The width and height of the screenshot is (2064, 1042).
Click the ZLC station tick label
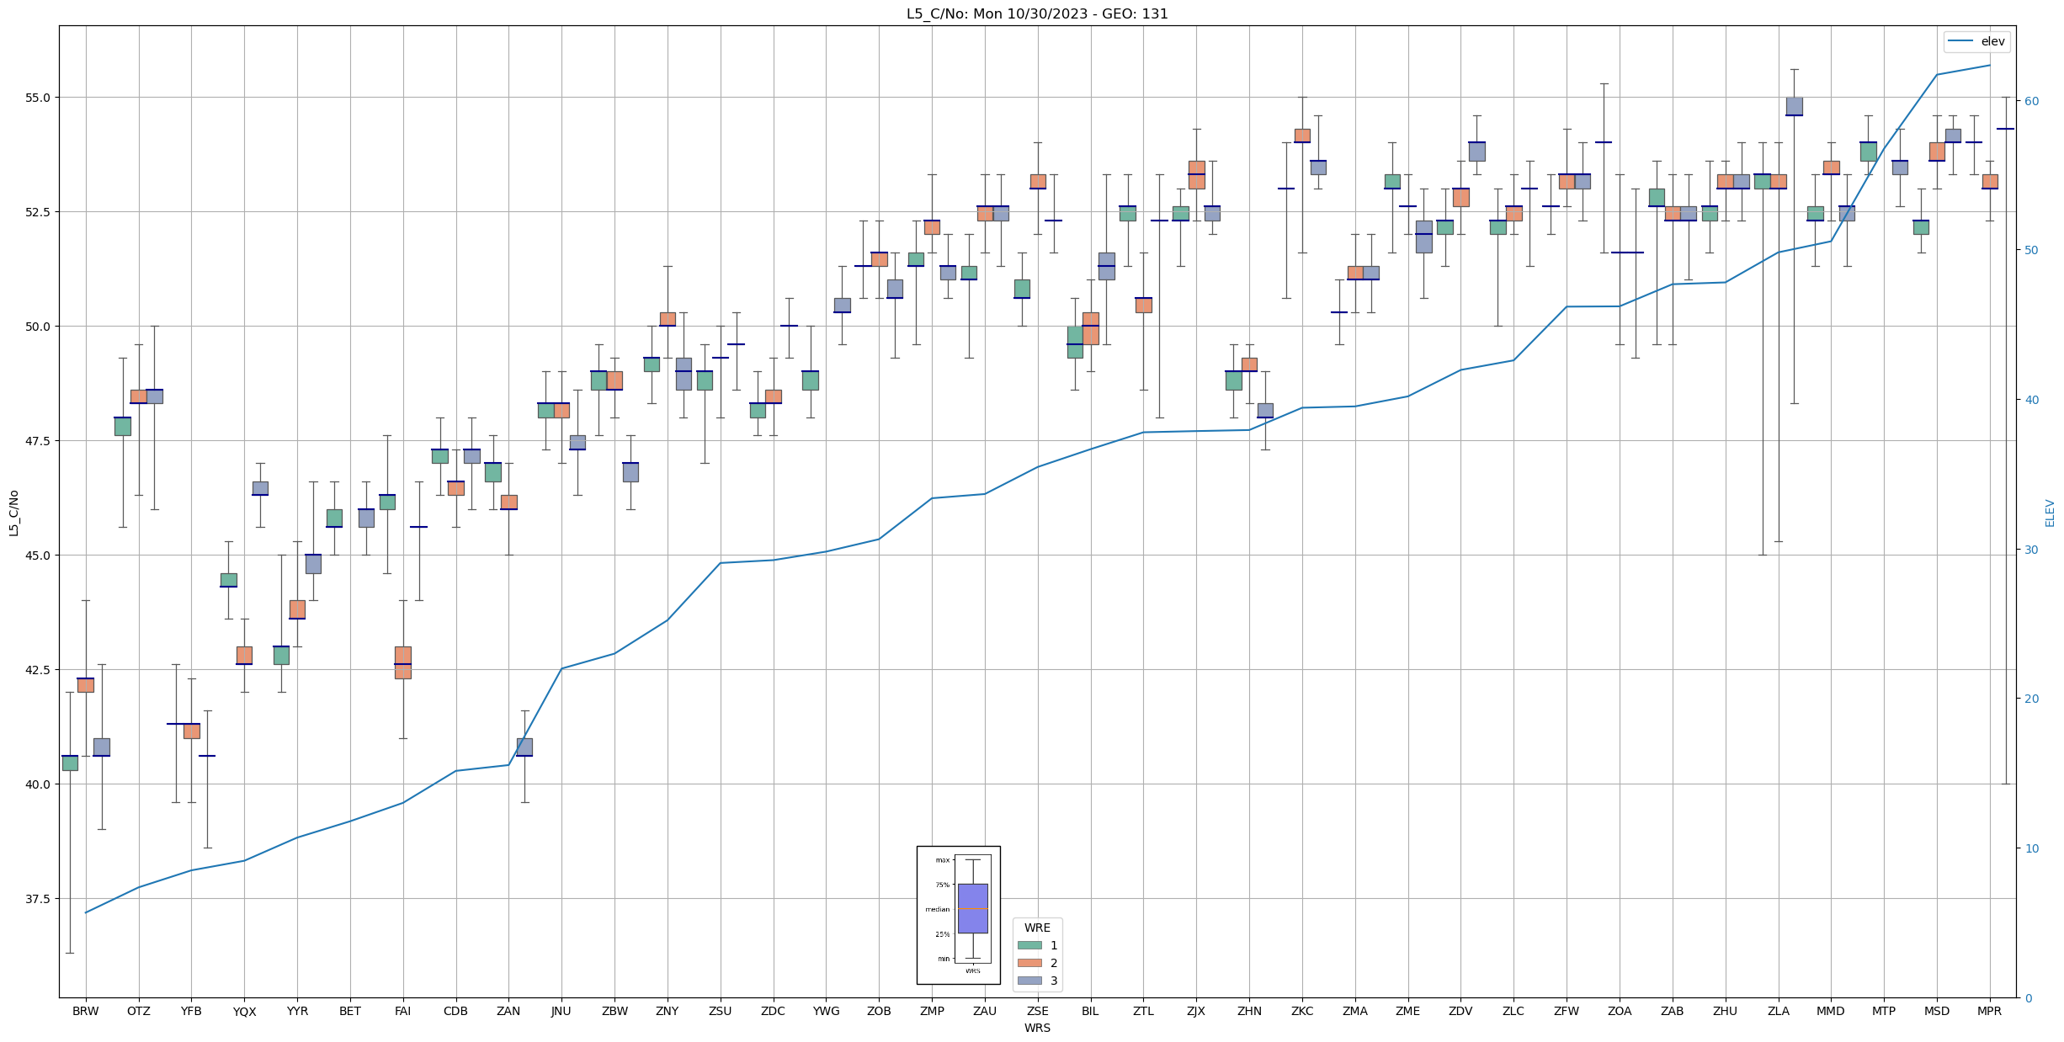[x=1513, y=1011]
